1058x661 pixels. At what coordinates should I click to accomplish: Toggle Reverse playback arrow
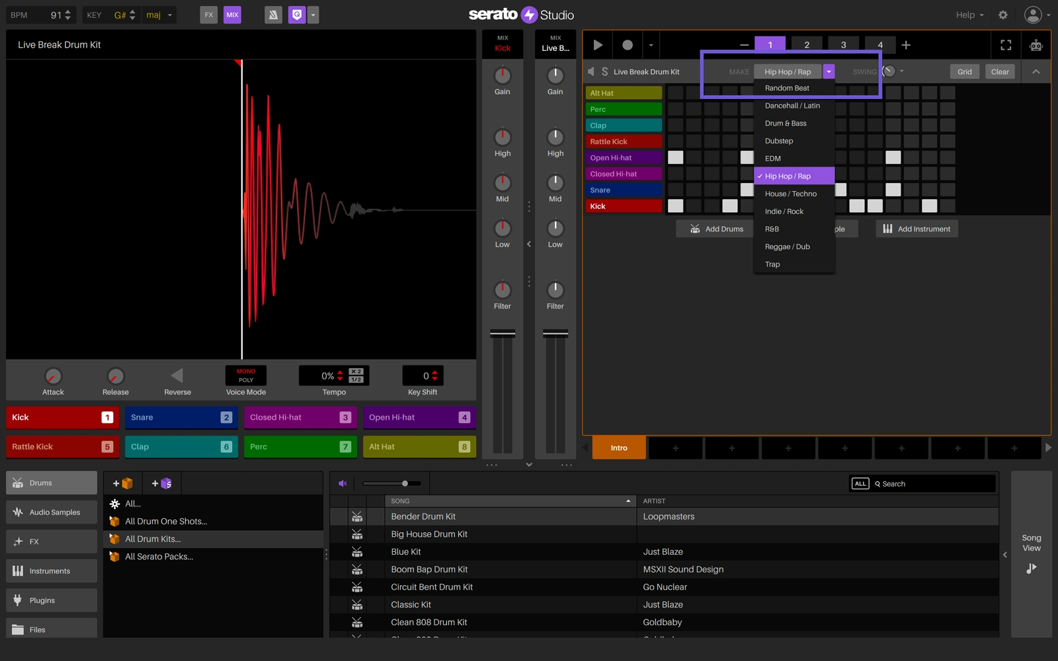pos(177,375)
